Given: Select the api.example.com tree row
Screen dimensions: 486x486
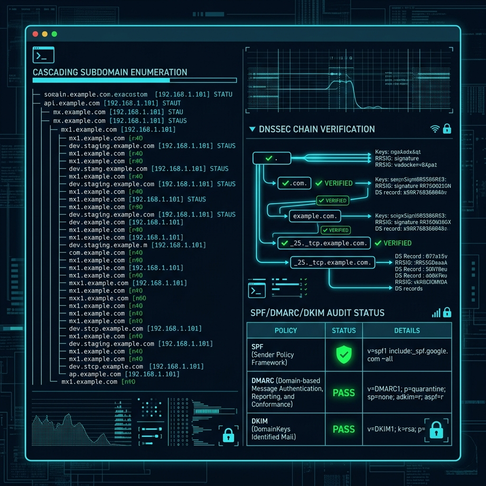Looking at the screenshot, I should tap(112, 103).
